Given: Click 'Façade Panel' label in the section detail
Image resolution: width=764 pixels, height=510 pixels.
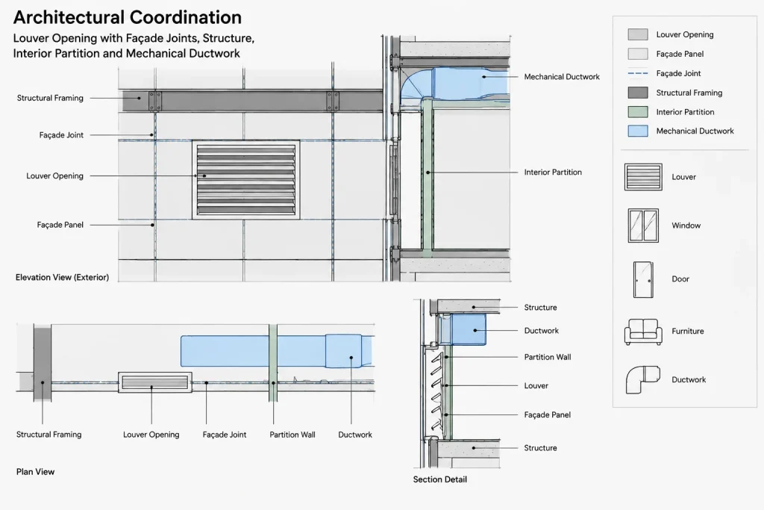Looking at the screenshot, I should [547, 415].
